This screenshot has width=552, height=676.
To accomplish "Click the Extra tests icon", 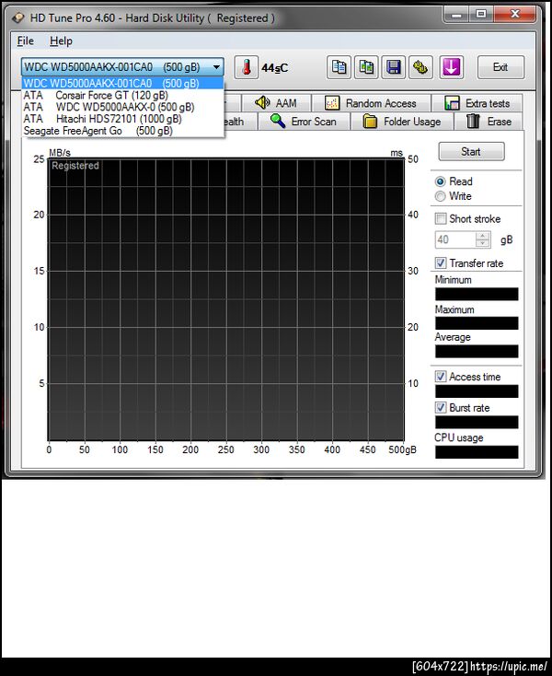I will [x=452, y=103].
